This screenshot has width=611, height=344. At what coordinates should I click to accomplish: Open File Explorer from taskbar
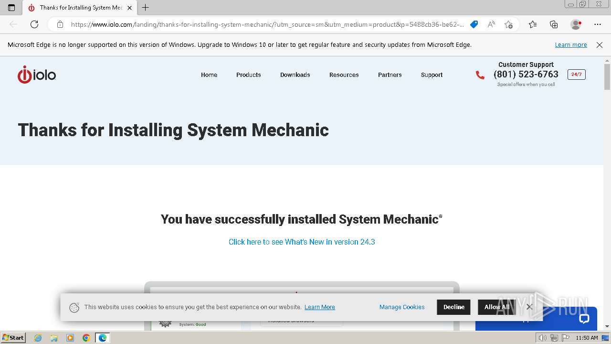point(54,338)
